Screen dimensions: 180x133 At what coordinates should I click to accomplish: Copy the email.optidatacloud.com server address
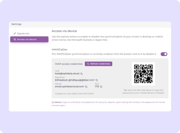click(86, 87)
